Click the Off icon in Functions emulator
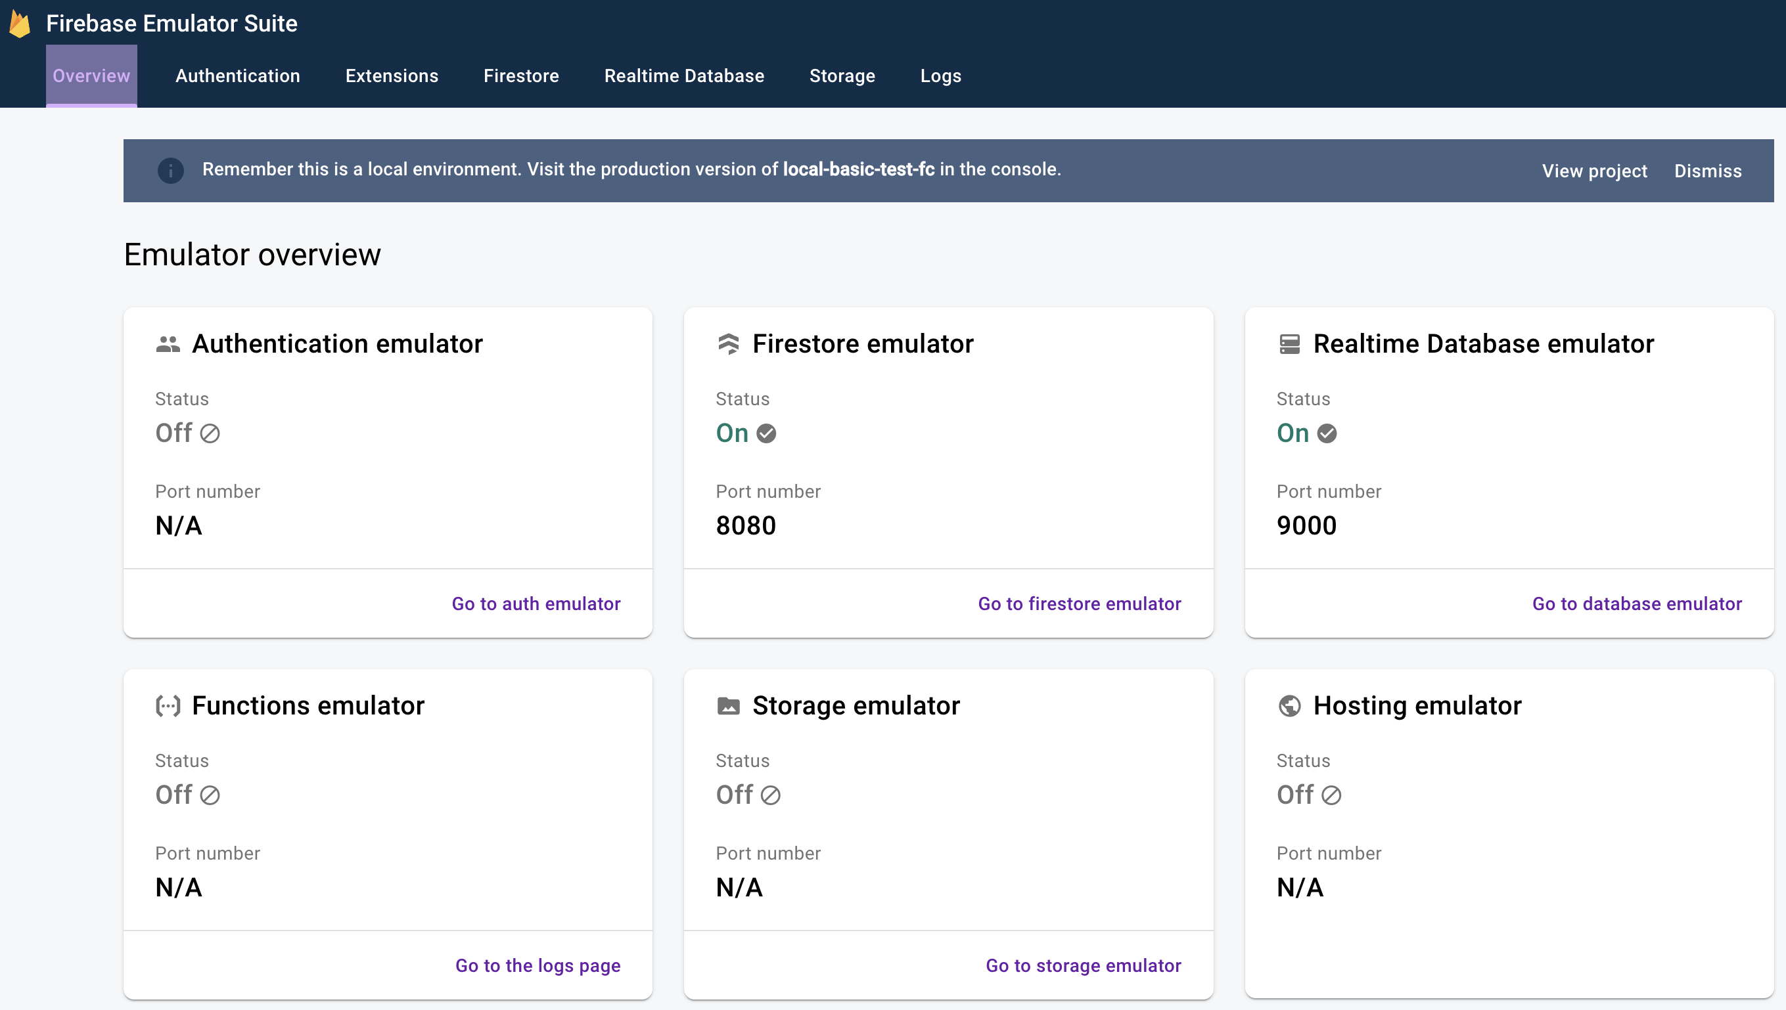This screenshot has width=1786, height=1010. pyautogui.click(x=210, y=796)
